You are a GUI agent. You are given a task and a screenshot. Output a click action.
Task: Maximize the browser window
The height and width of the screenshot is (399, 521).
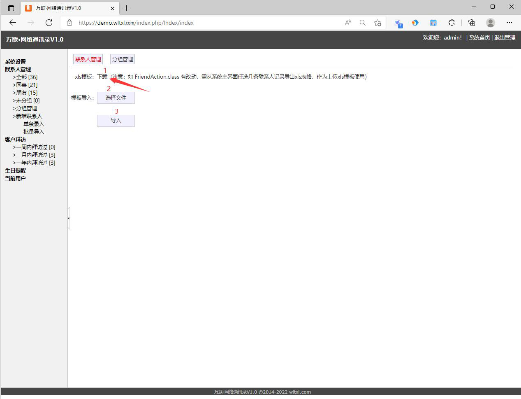[x=493, y=7]
